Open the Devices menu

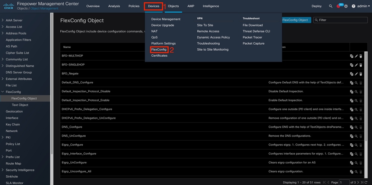pyautogui.click(x=153, y=6)
